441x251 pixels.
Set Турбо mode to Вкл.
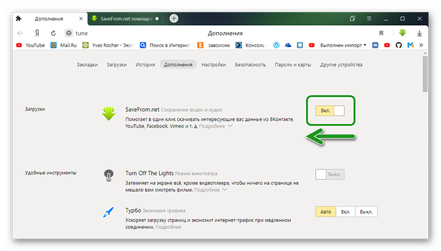point(345,212)
